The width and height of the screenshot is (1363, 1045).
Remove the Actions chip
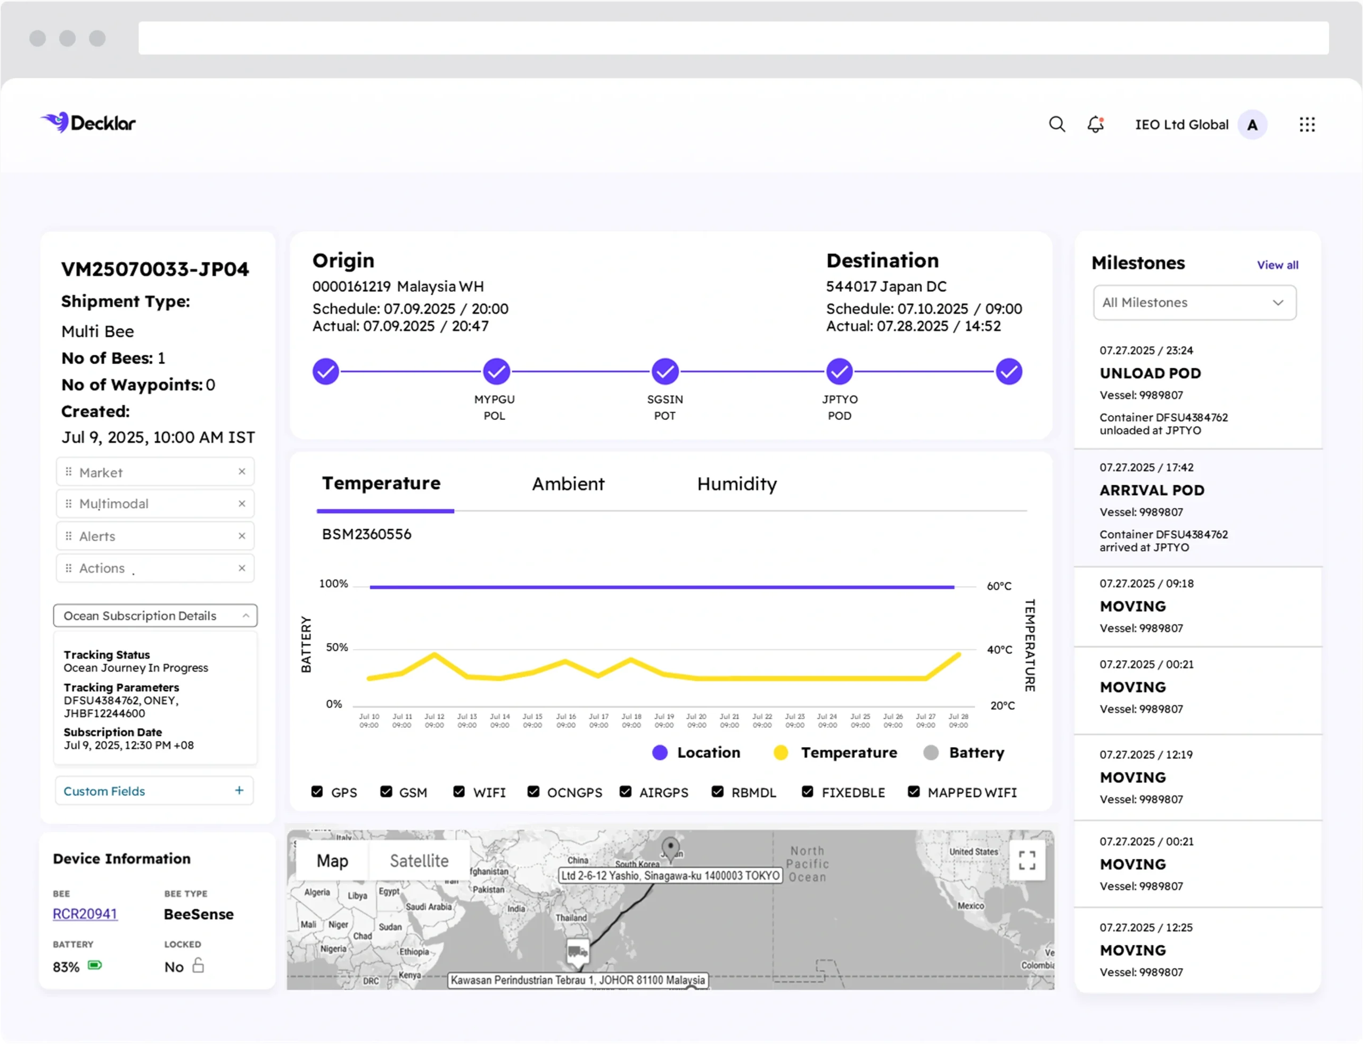point(242,568)
